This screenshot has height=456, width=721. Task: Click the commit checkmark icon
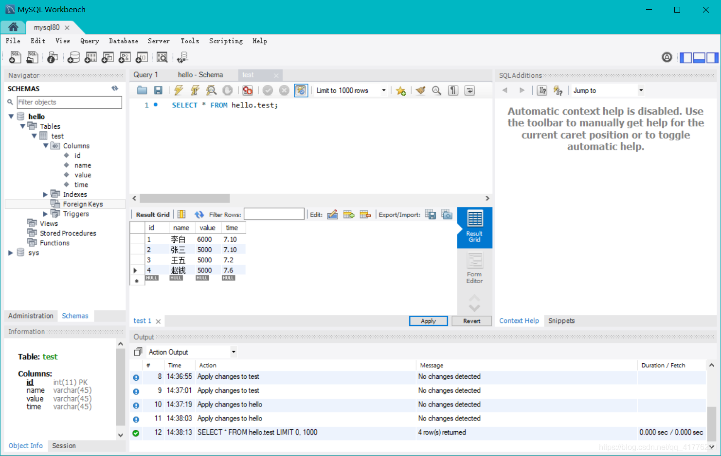click(x=268, y=90)
